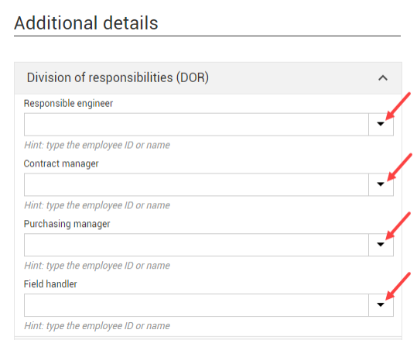Click the Contract manager label
The image size is (417, 340).
pyautogui.click(x=61, y=163)
